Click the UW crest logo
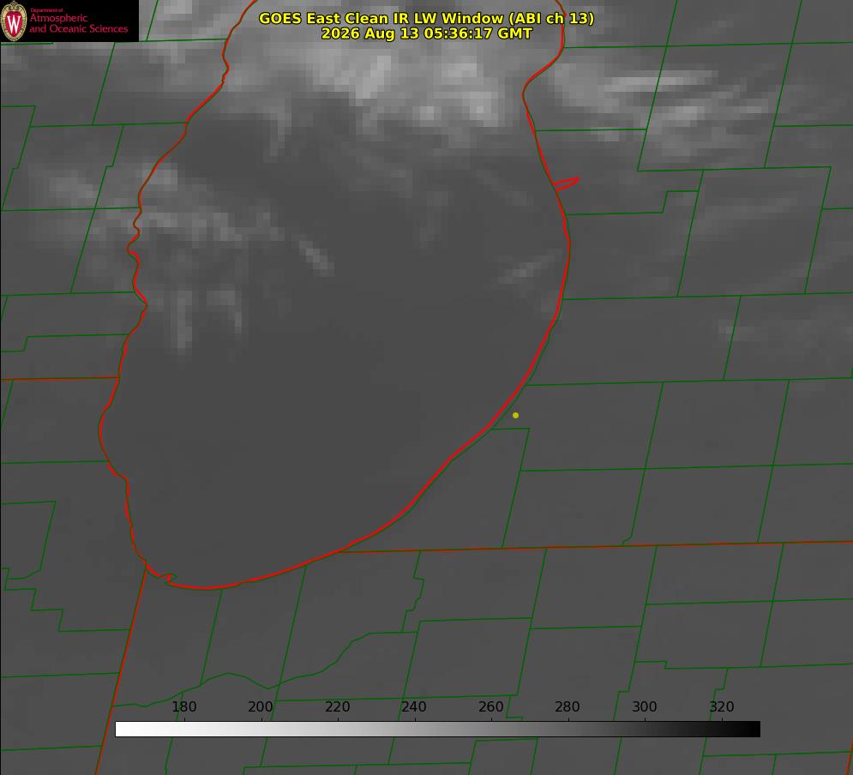 [x=14, y=21]
